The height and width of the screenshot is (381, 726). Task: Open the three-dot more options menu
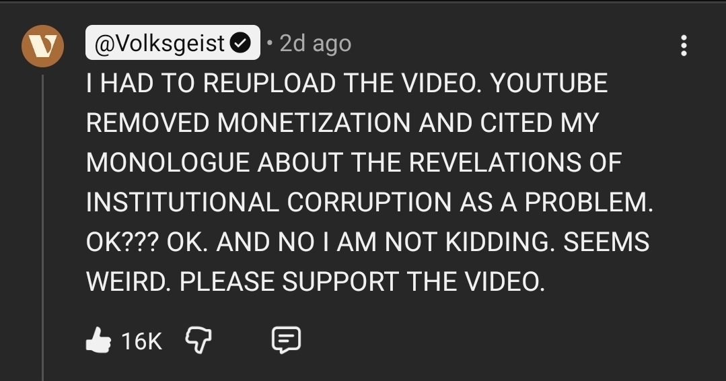click(684, 45)
